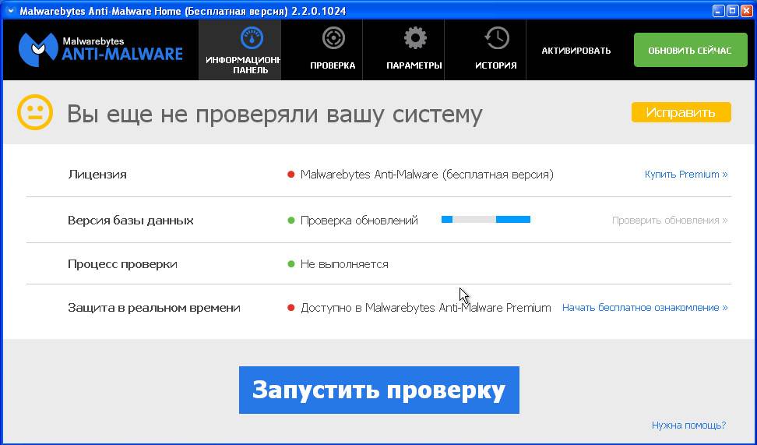The width and height of the screenshot is (757, 445).
Task: Switch to the Проверка tab
Action: coord(333,65)
